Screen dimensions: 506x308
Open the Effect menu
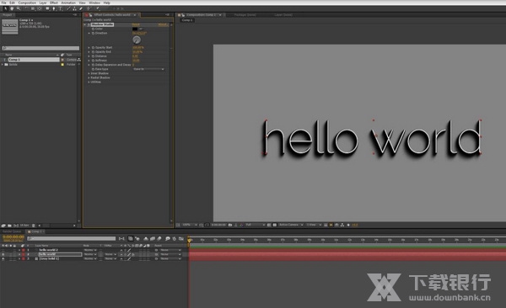pos(54,3)
